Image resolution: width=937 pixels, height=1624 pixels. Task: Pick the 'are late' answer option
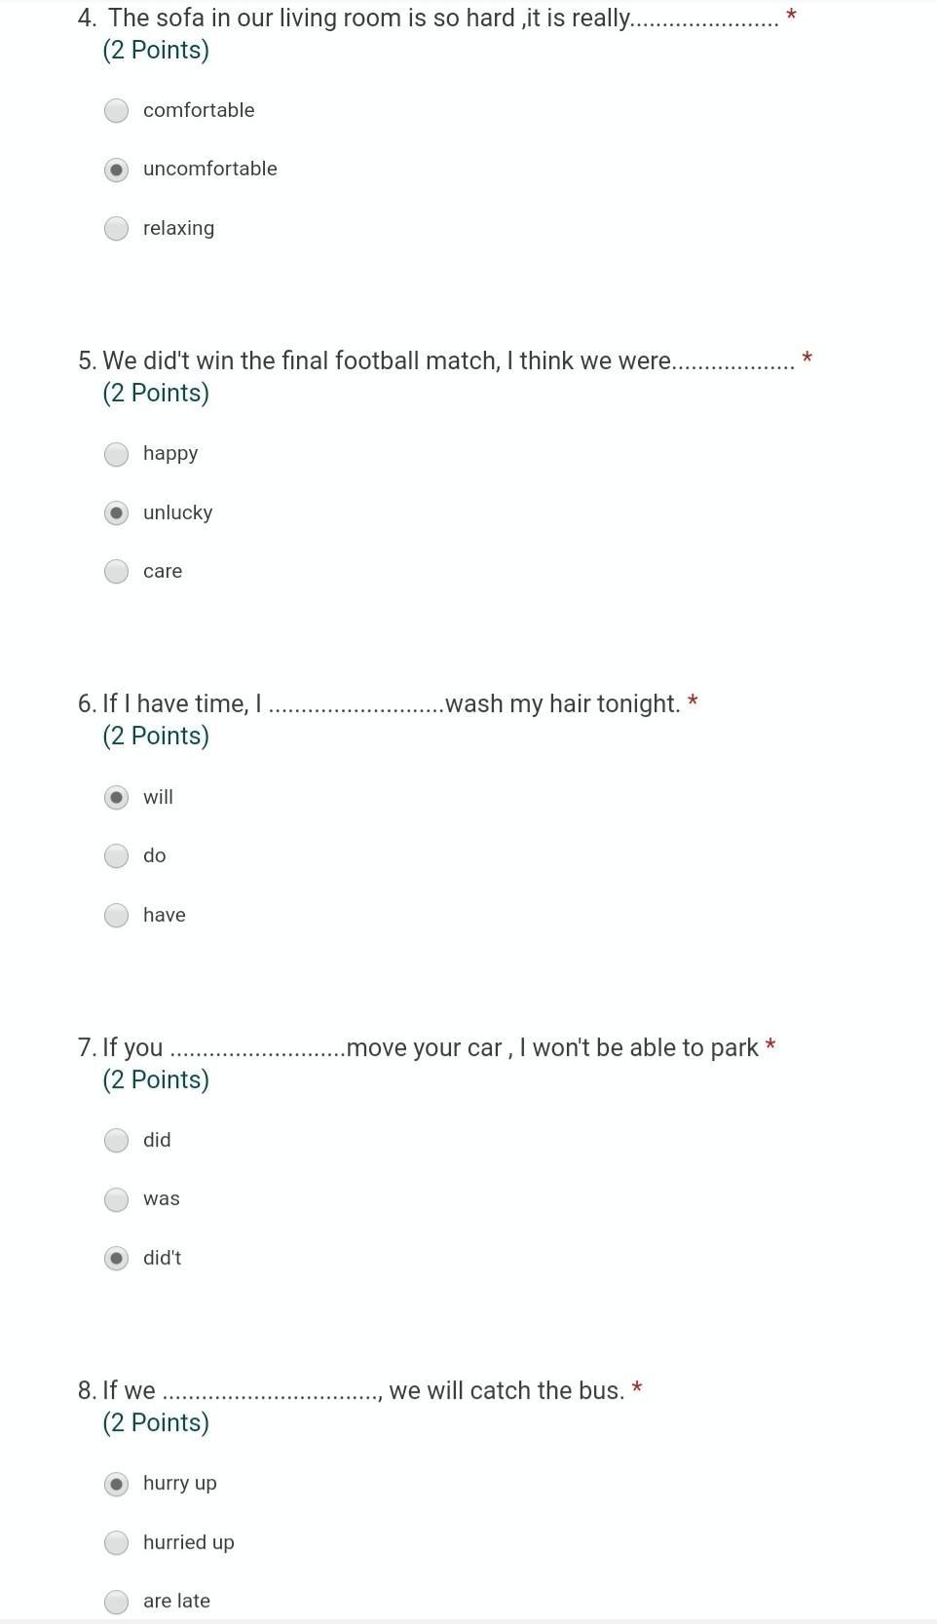[x=117, y=1601]
